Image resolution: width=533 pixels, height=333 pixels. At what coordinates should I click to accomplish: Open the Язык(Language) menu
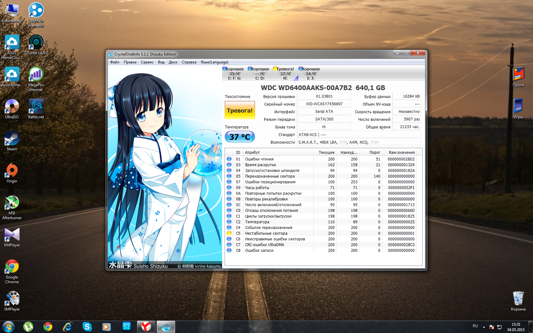click(x=214, y=62)
